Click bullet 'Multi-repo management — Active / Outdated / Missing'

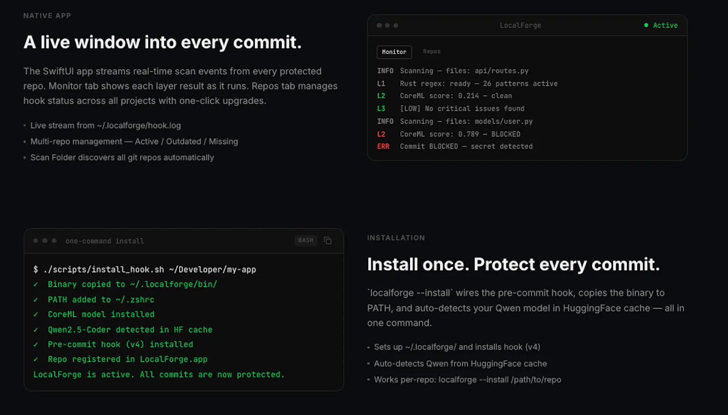(134, 141)
